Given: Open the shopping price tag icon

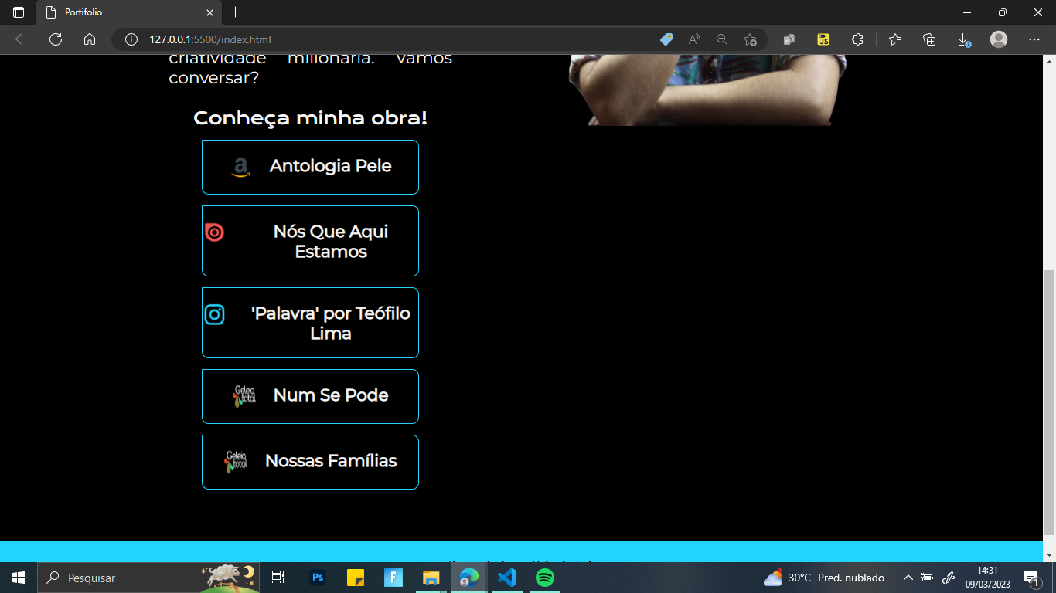Looking at the screenshot, I should tap(666, 39).
